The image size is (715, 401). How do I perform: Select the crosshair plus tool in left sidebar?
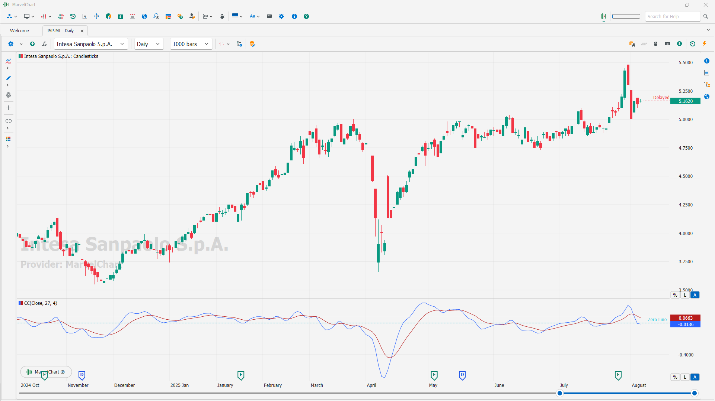pyautogui.click(x=8, y=108)
